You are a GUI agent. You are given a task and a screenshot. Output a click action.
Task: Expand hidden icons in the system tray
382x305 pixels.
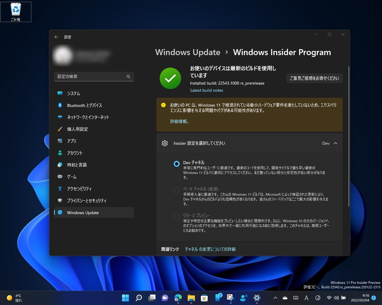pos(275,298)
